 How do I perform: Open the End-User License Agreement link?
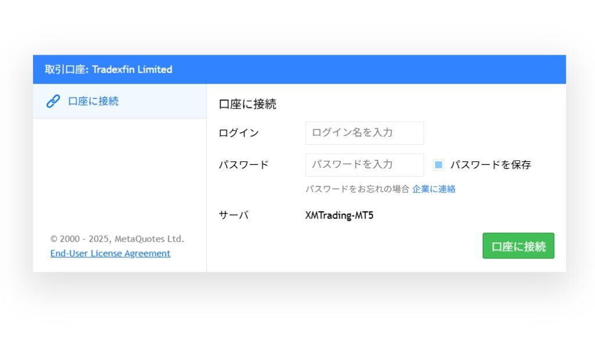coord(110,253)
